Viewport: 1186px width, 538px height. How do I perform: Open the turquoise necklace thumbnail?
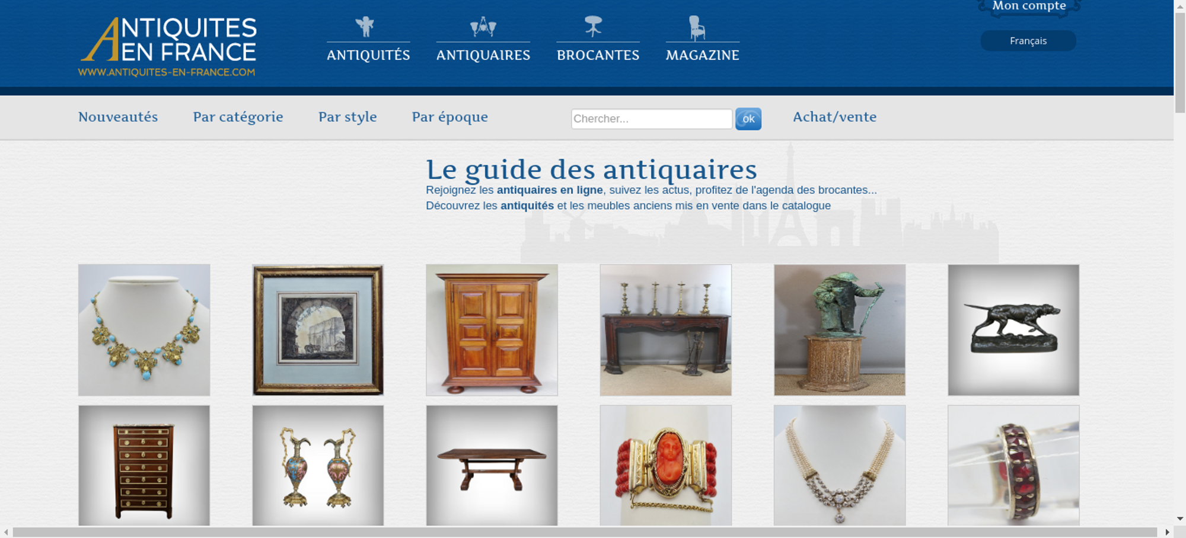pyautogui.click(x=144, y=330)
